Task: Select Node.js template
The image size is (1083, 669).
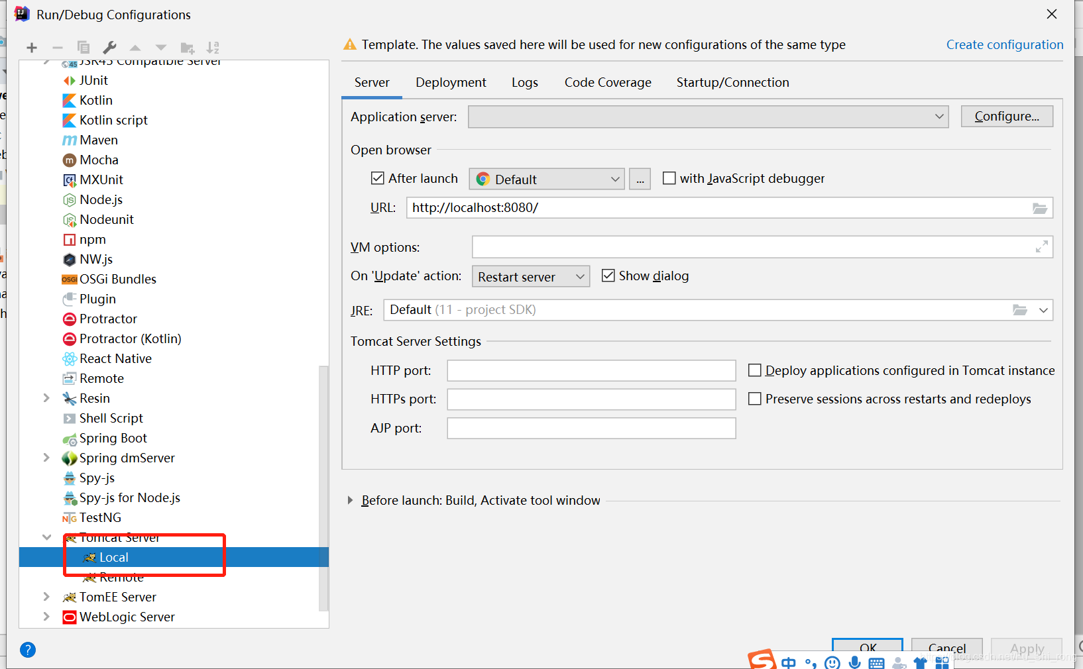Action: [101, 199]
